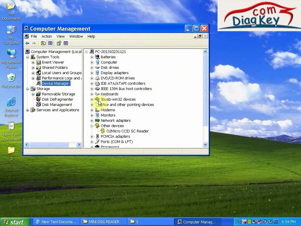Click the IDE ATA/ATAPI controllers icon
The image size is (301, 226).
[x=97, y=83]
